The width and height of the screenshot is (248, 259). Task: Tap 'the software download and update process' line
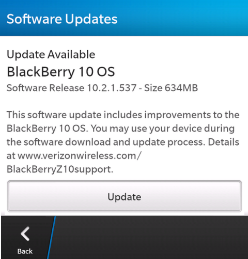(x=106, y=142)
